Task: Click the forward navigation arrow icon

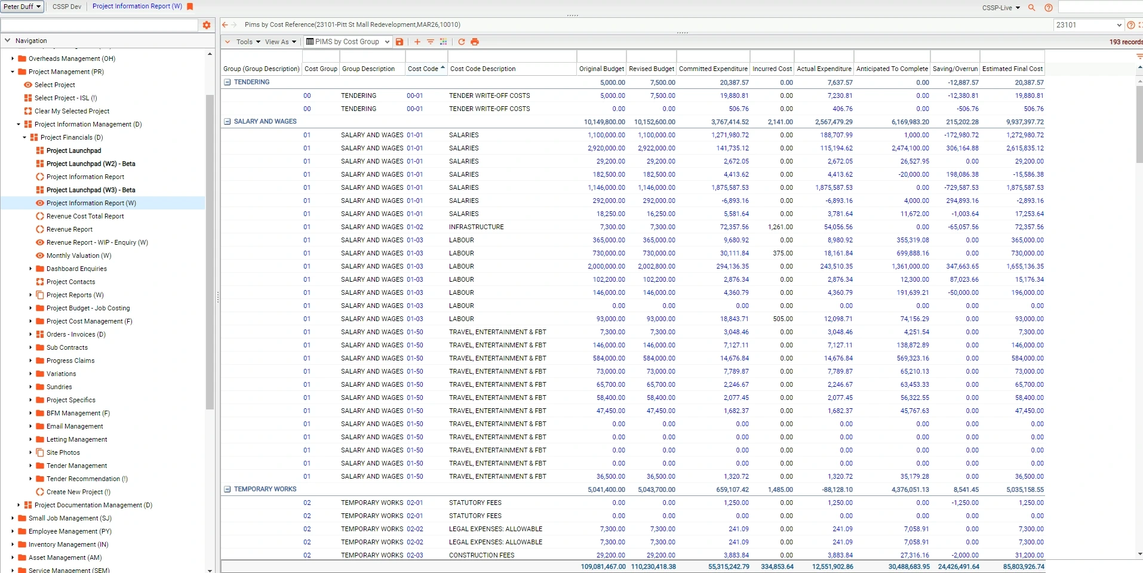Action: (234, 24)
